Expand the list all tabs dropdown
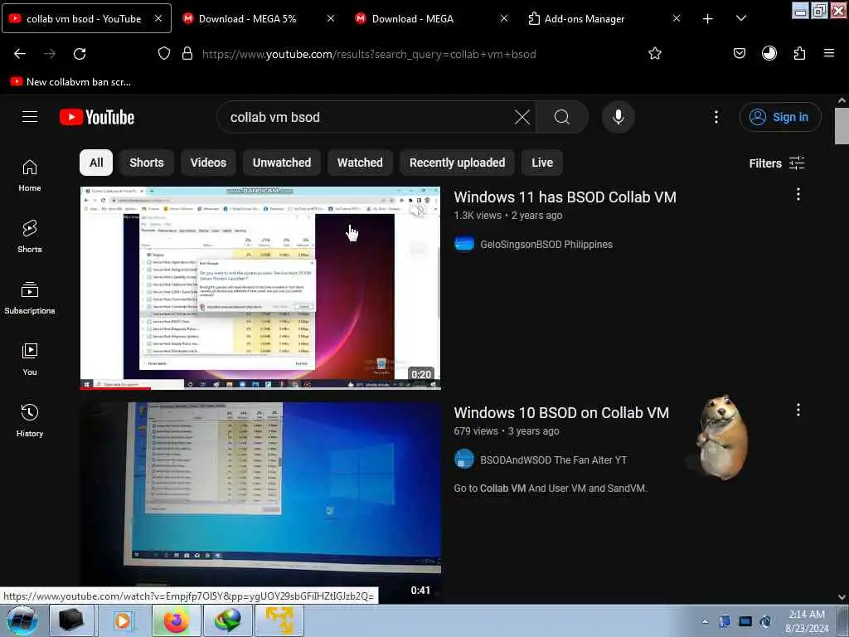 click(741, 18)
